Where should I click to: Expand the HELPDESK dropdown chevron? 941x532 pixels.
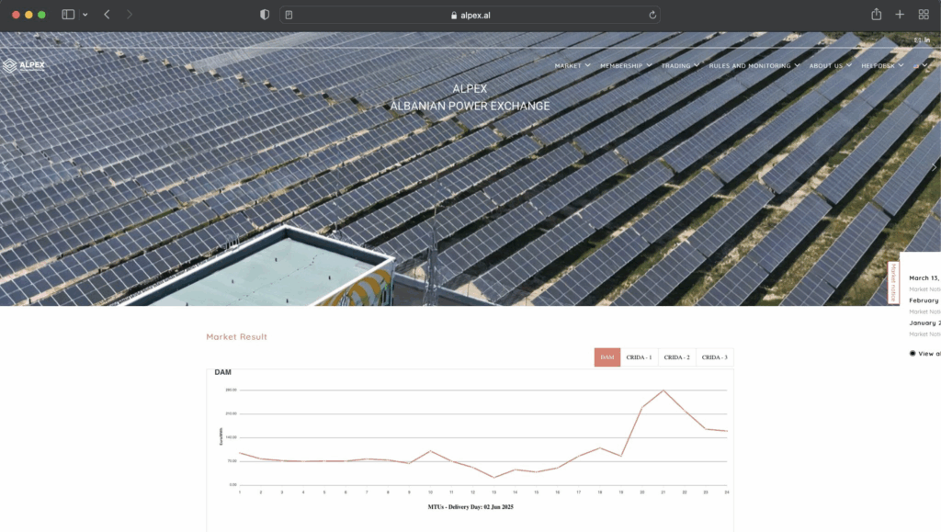pyautogui.click(x=901, y=65)
